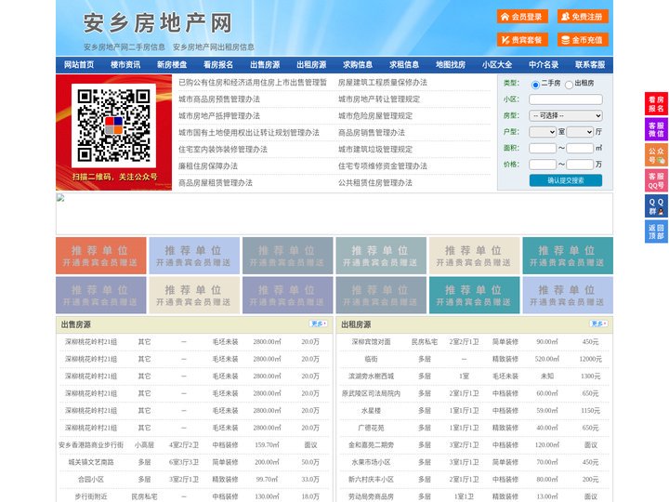
Task: Open the 房屋建筑工程质量保修办法 link
Action: click(x=383, y=83)
